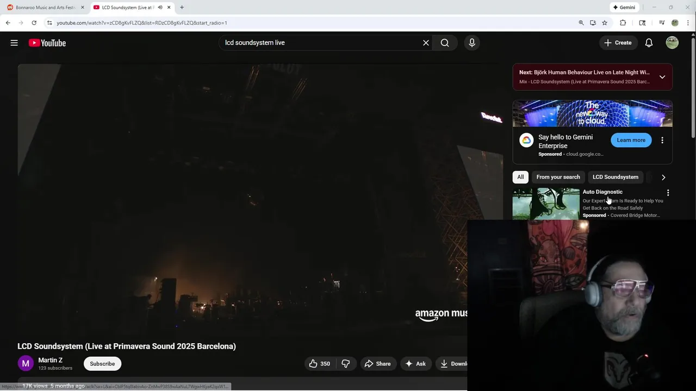
Task: Open options for the Gemini Enterprise ad
Action: click(662, 140)
